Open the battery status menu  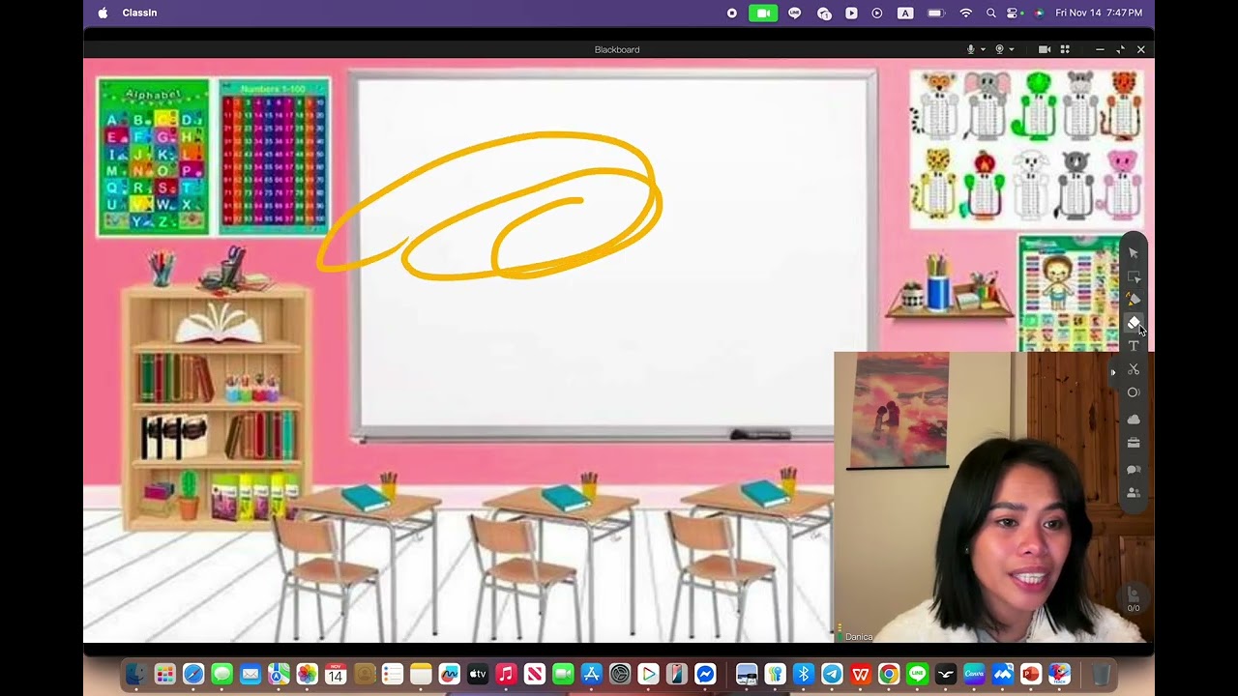935,13
